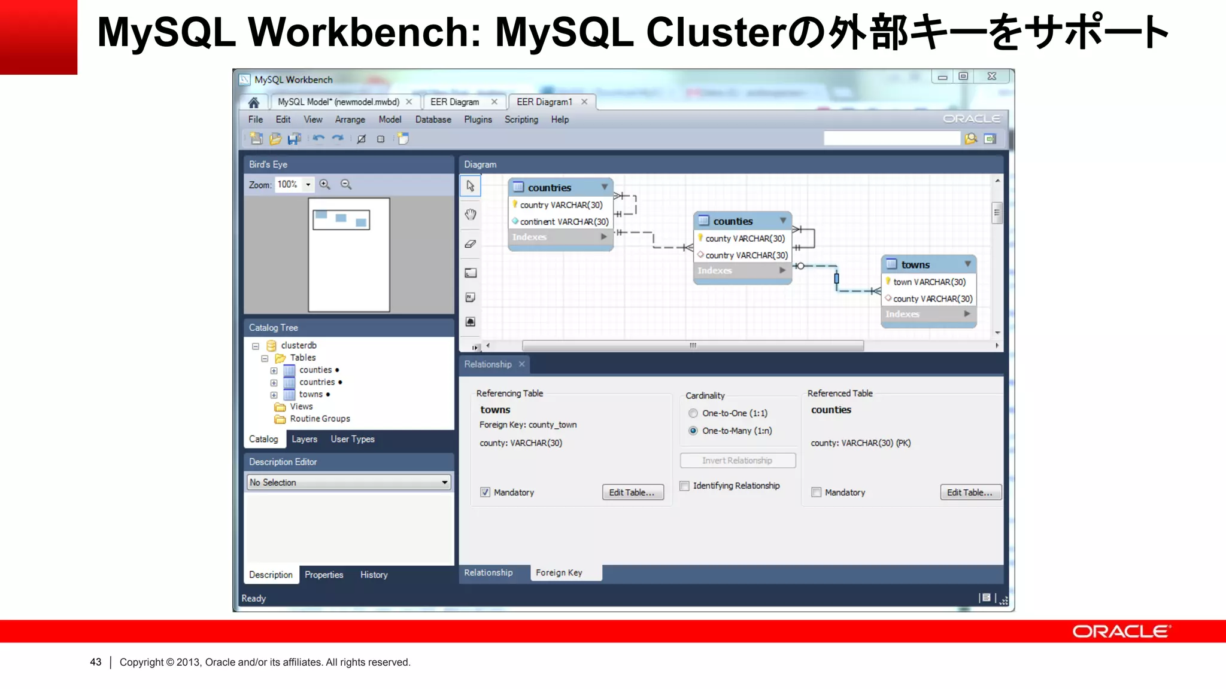Screen dimensions: 1226x689
Task: Expand Indexes of counties table
Action: pos(782,270)
